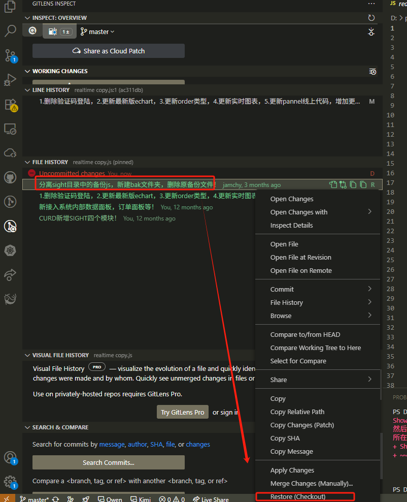
Task: Open the Kubernetes helm-wheel view
Action: (x=10, y=250)
